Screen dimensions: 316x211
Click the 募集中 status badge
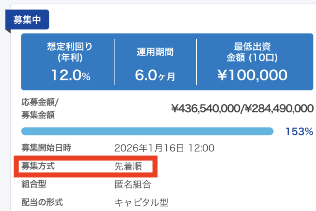coord(27,20)
